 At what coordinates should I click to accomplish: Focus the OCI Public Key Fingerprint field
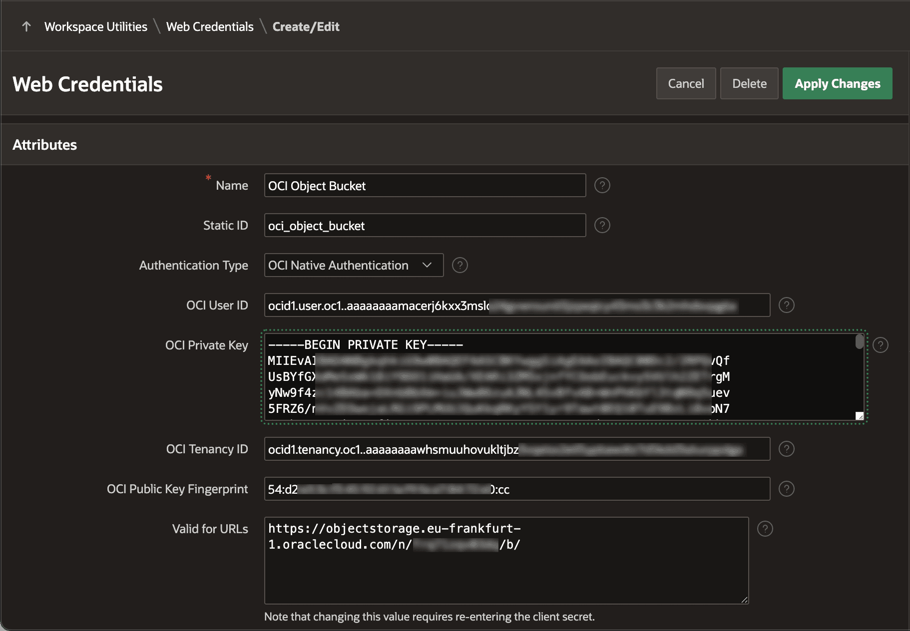[517, 489]
